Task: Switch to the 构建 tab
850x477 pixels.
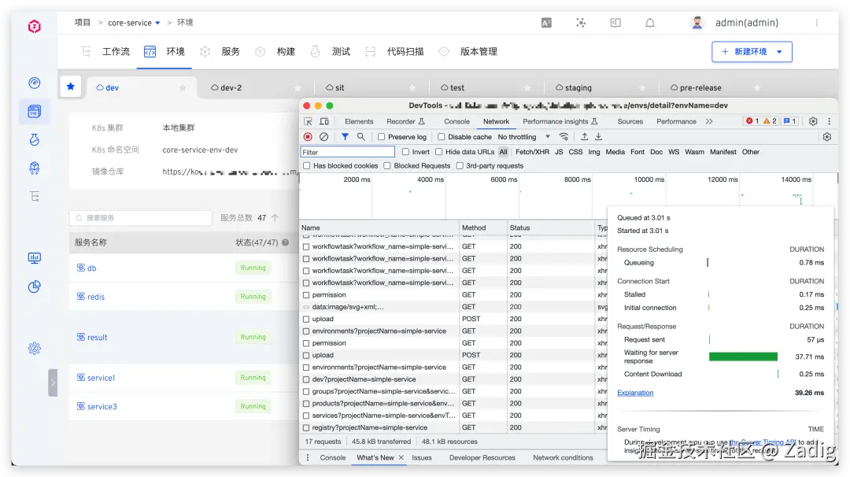Action: [286, 51]
